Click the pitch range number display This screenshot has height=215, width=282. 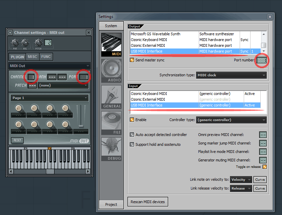[48, 42]
